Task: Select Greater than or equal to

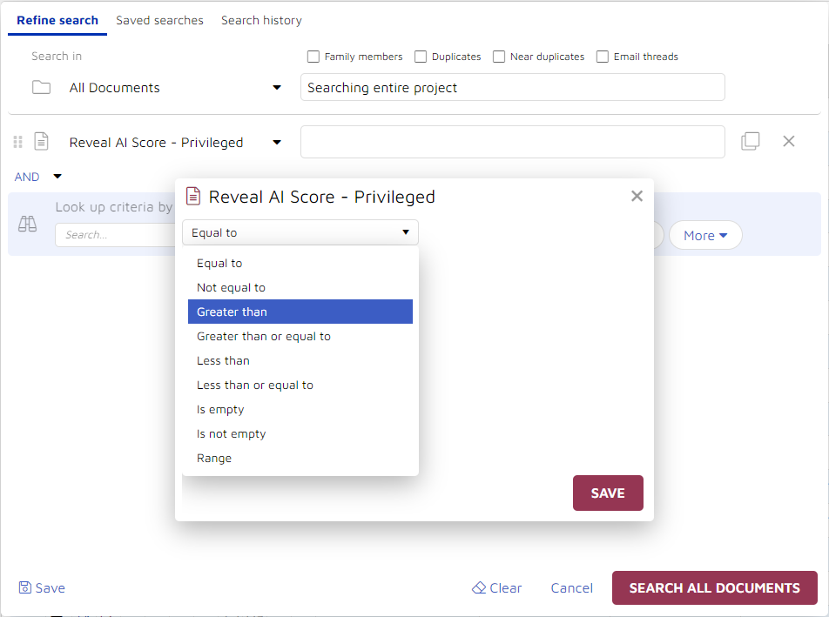Action: [300, 336]
